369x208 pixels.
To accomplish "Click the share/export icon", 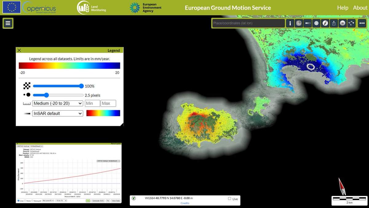I will [x=334, y=23].
